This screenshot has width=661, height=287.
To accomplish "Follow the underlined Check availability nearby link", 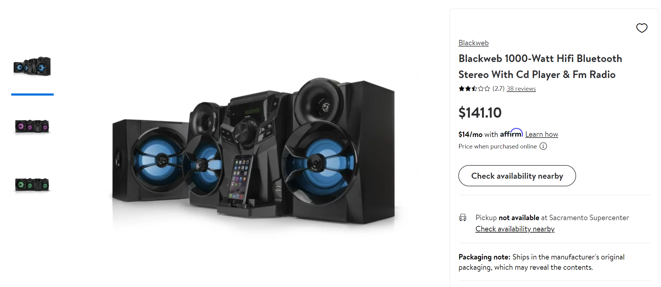I will (515, 229).
